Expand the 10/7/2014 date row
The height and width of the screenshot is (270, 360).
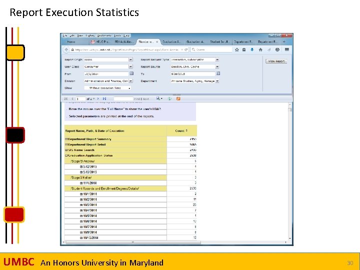click(x=81, y=227)
